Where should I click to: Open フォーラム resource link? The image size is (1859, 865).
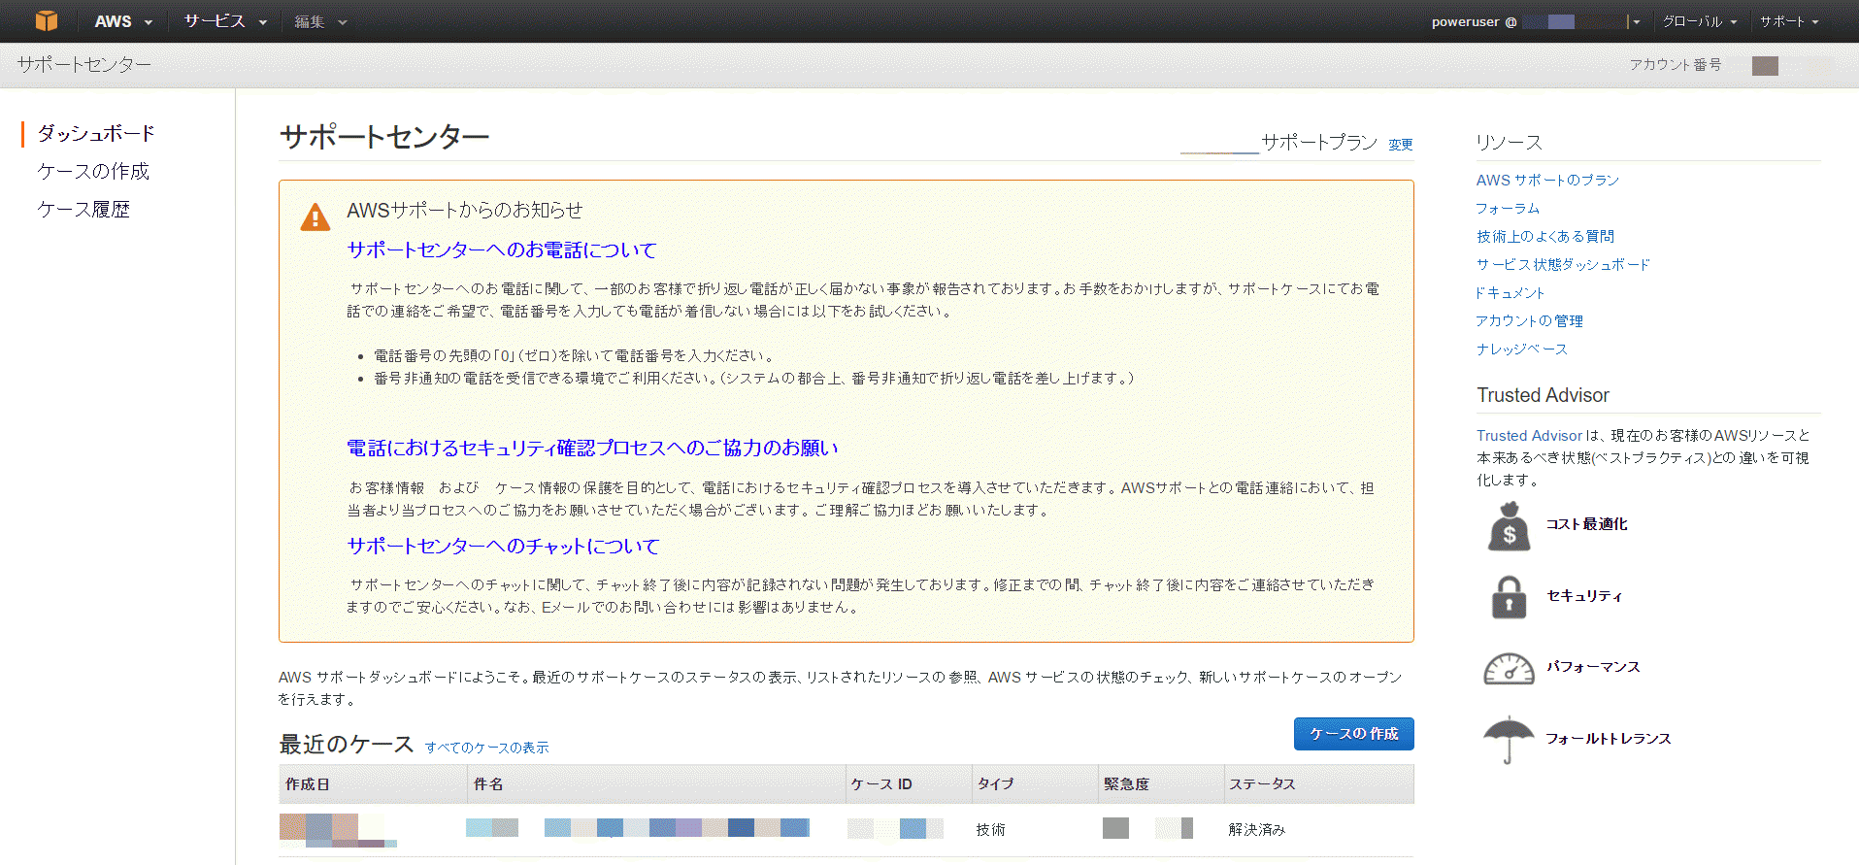tap(1508, 209)
